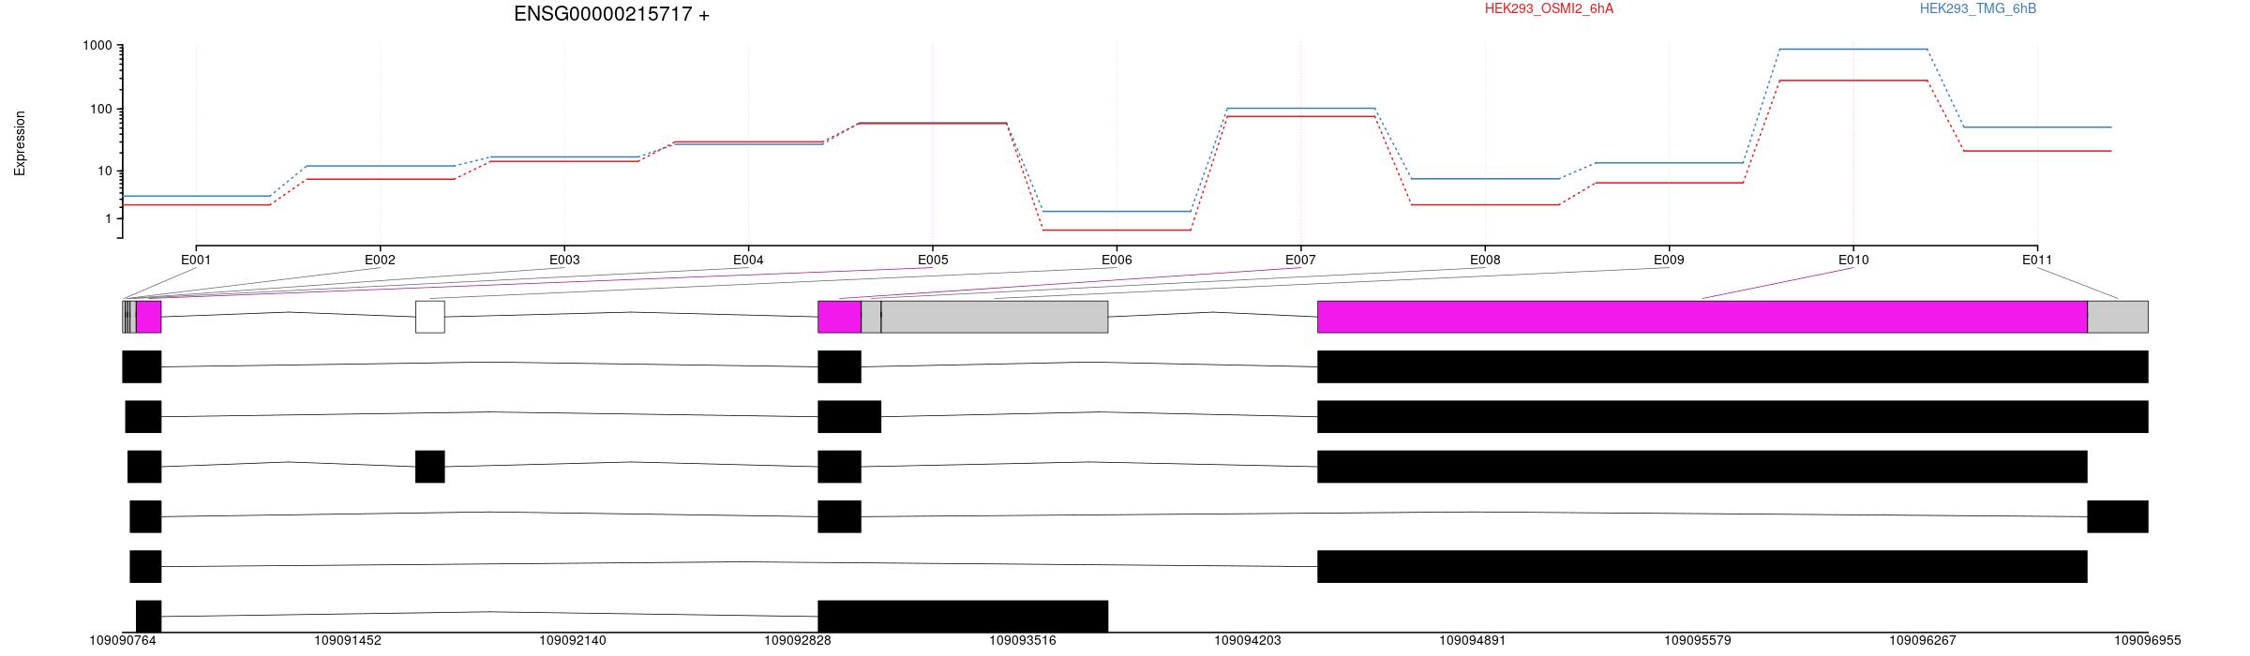This screenshot has width=2250, height=656.
Task: Click genomic coordinate 109092140
Action: click(573, 641)
